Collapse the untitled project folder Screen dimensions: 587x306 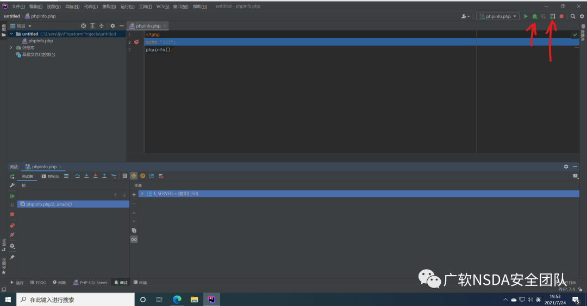(x=11, y=34)
